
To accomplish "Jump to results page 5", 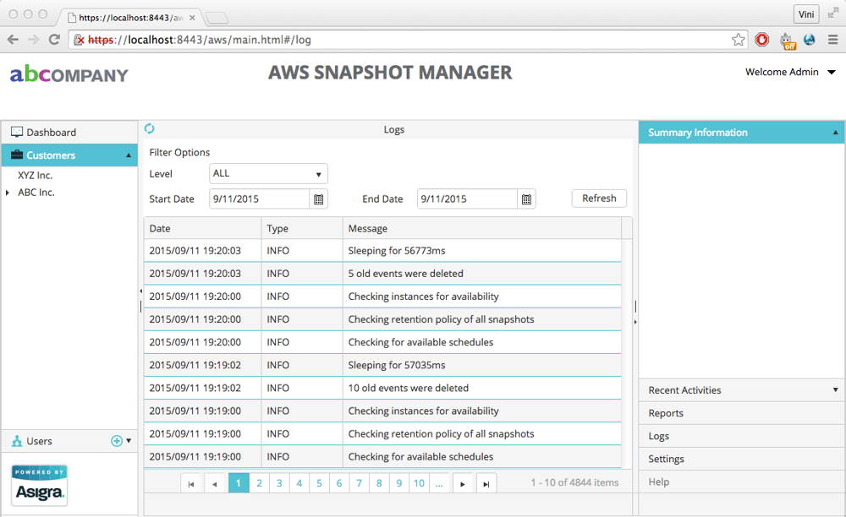I will 319,482.
